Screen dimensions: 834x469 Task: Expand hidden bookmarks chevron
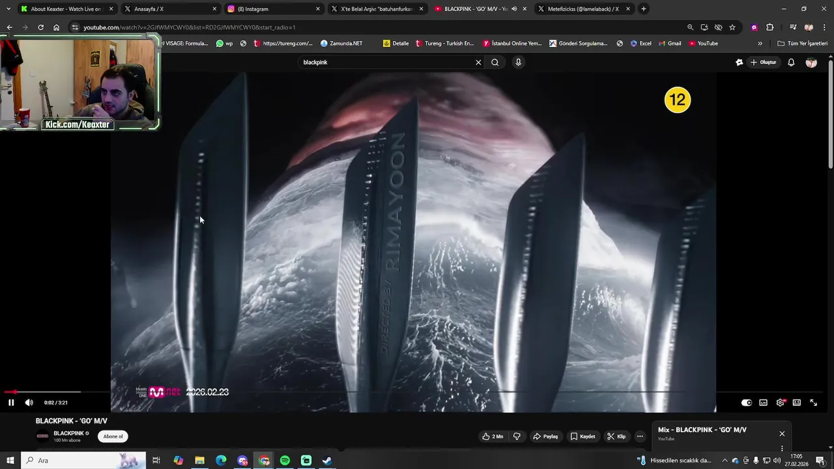tap(760, 44)
